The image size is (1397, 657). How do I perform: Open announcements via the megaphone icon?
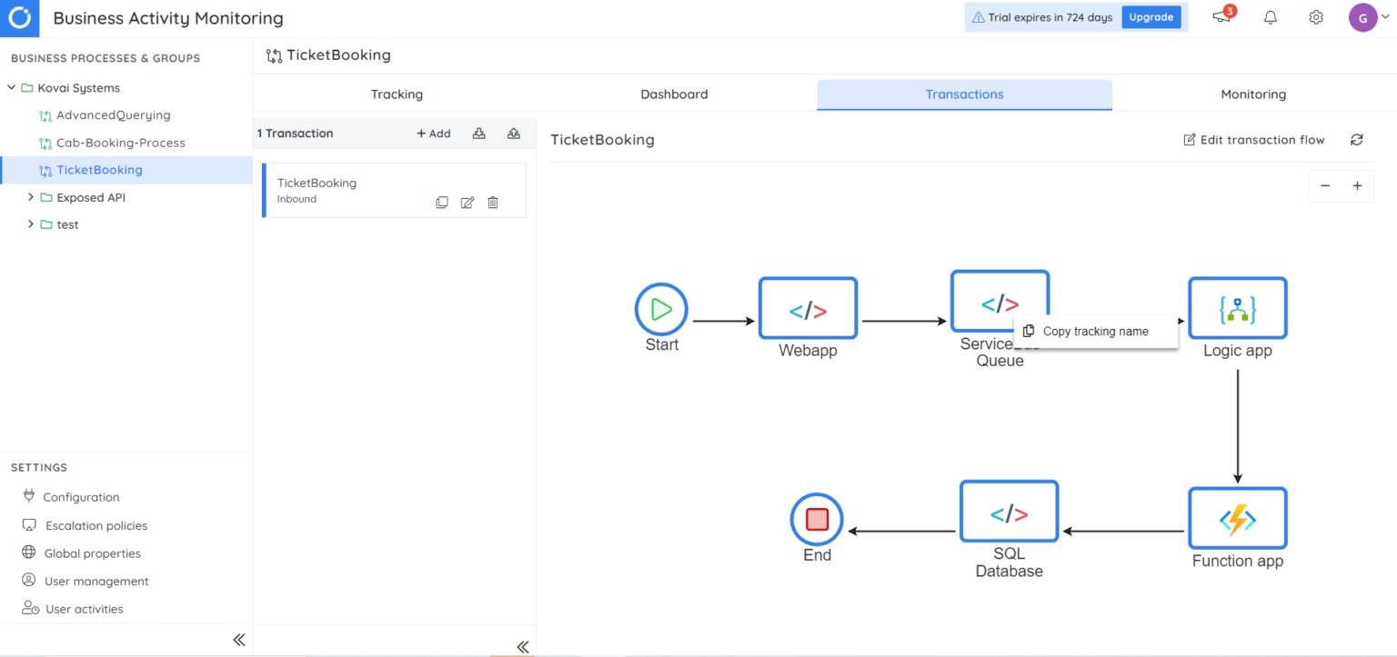1221,17
